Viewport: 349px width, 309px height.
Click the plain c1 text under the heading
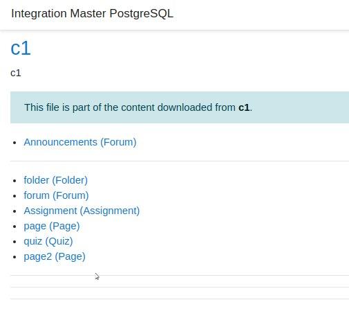pos(16,73)
